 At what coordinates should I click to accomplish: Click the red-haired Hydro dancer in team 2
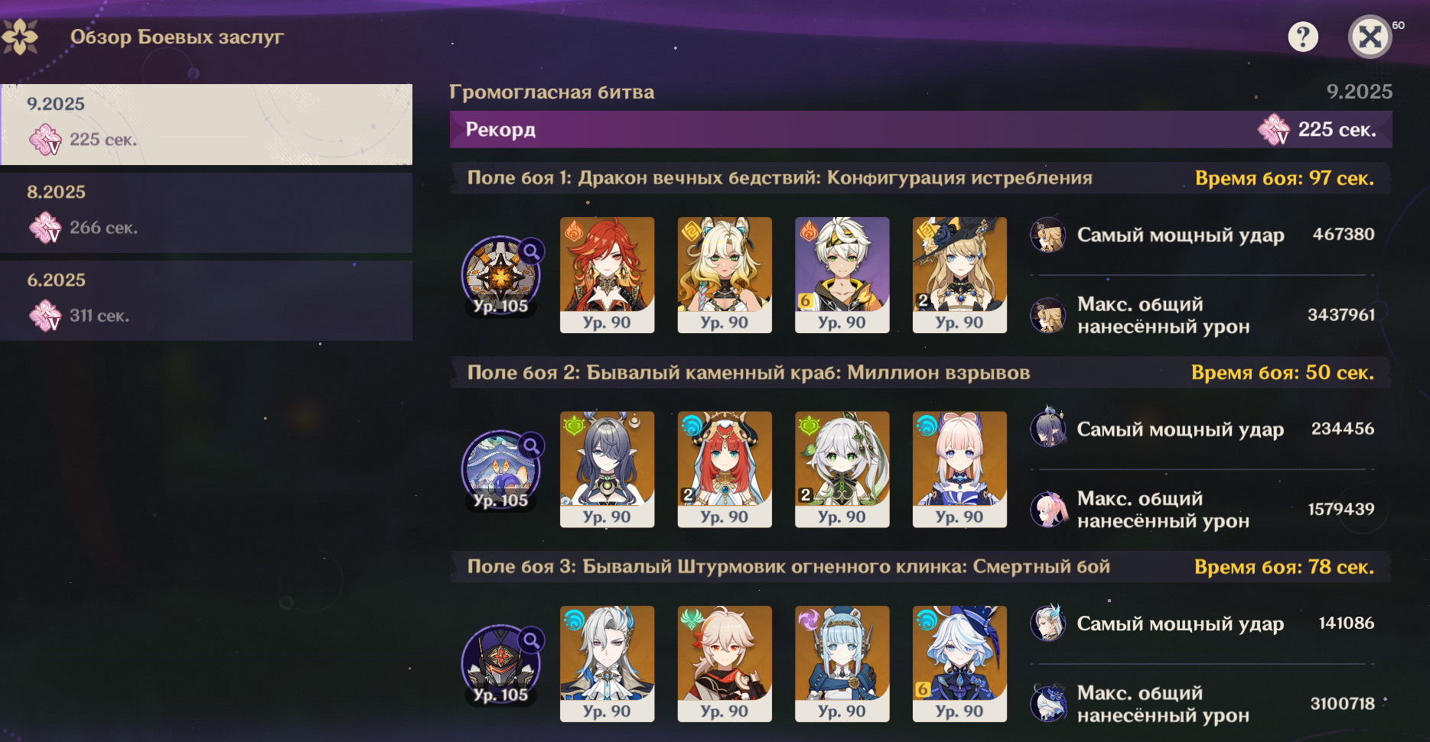coord(725,469)
